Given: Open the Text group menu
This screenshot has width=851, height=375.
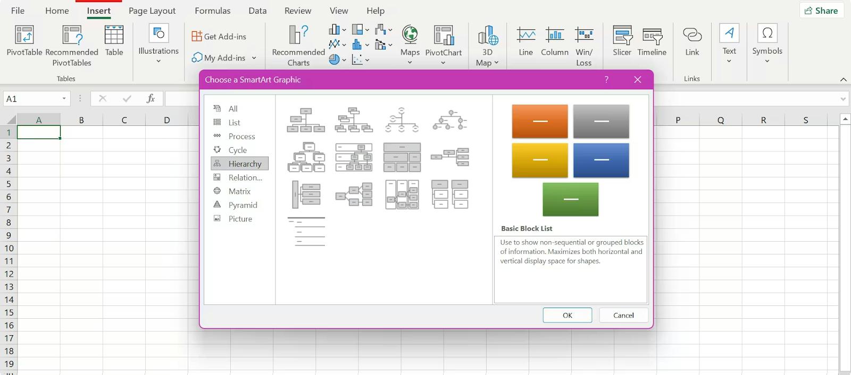Looking at the screenshot, I should click(729, 44).
